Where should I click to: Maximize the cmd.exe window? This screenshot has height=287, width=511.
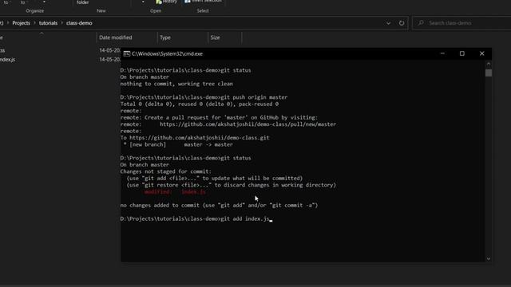pos(461,53)
